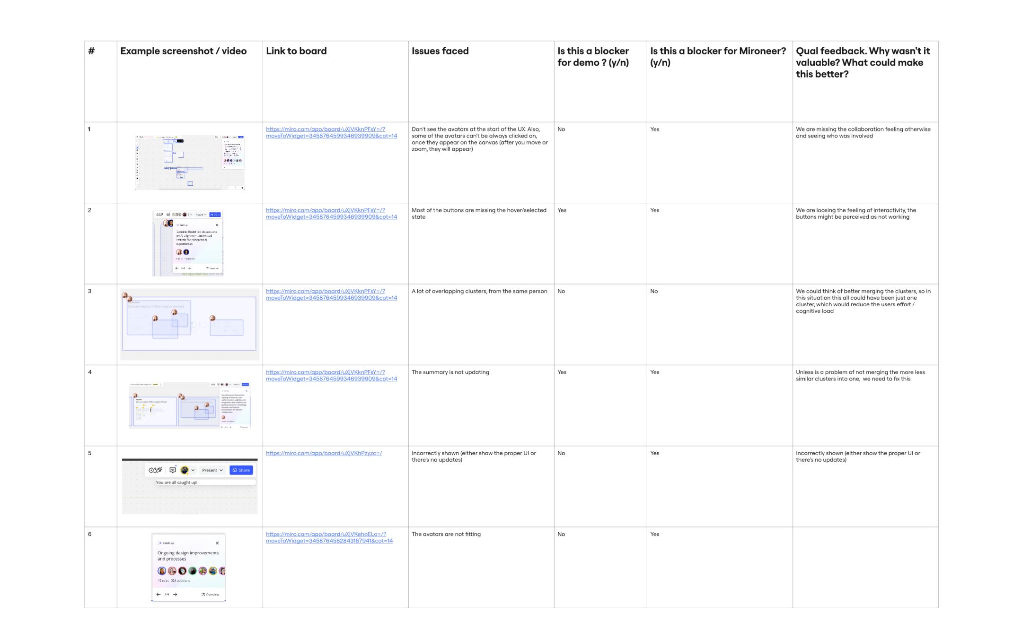Image resolution: width=1022 pixels, height=638 pixels.
Task: Click the 'You are all caught up!' banner
Action: click(205, 483)
